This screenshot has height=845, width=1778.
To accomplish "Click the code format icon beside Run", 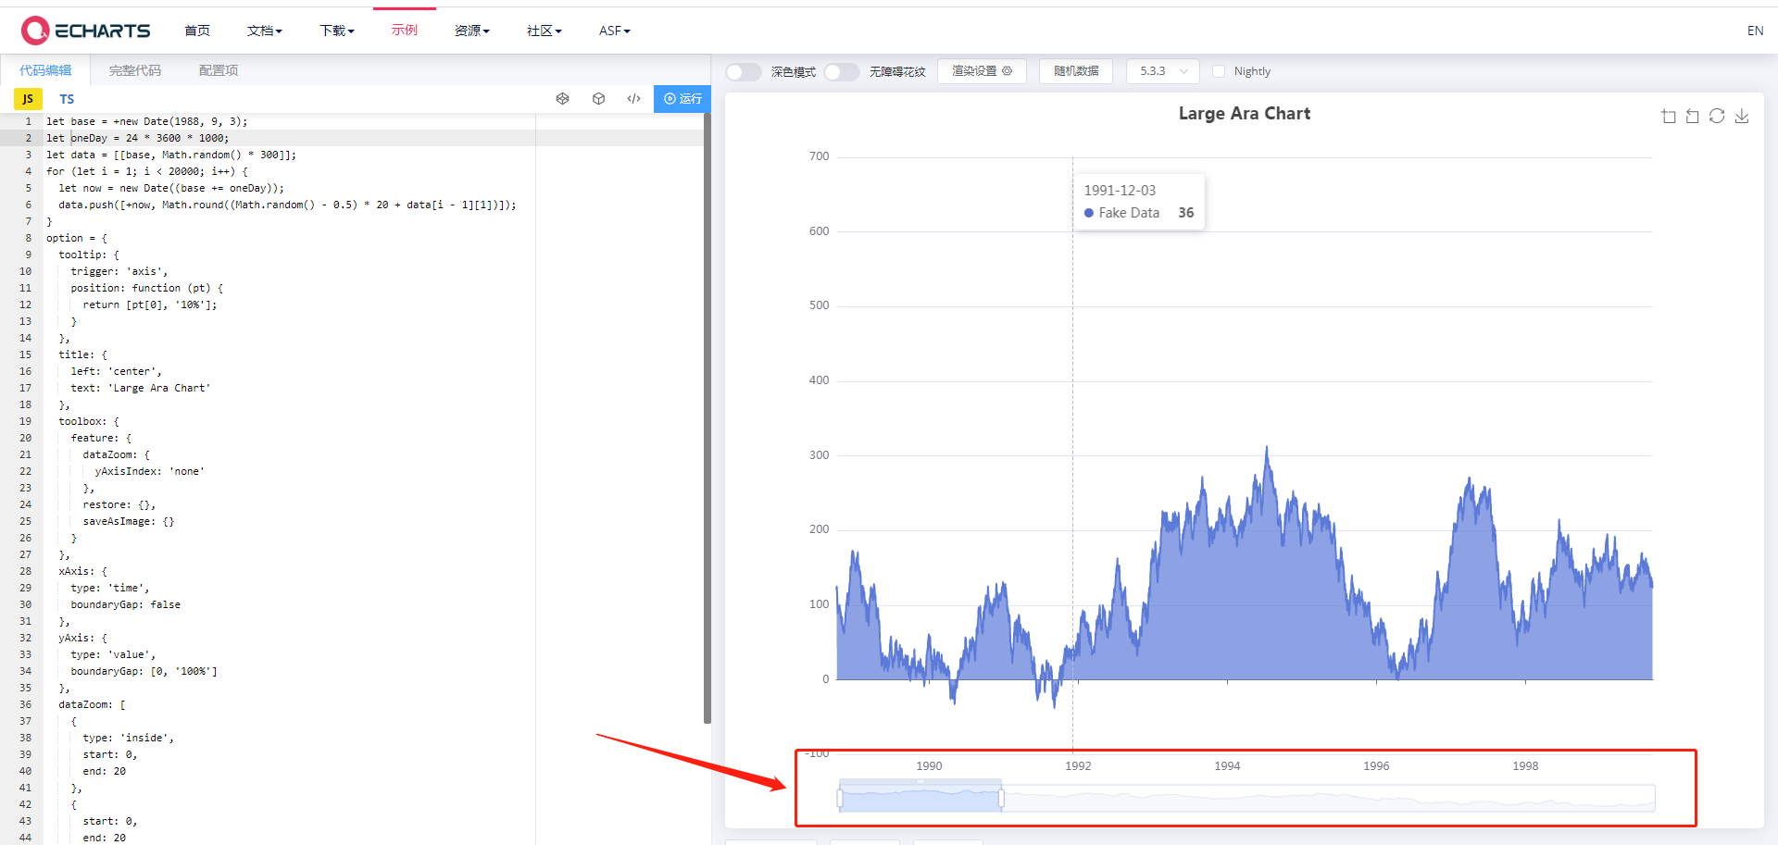I will tap(633, 99).
